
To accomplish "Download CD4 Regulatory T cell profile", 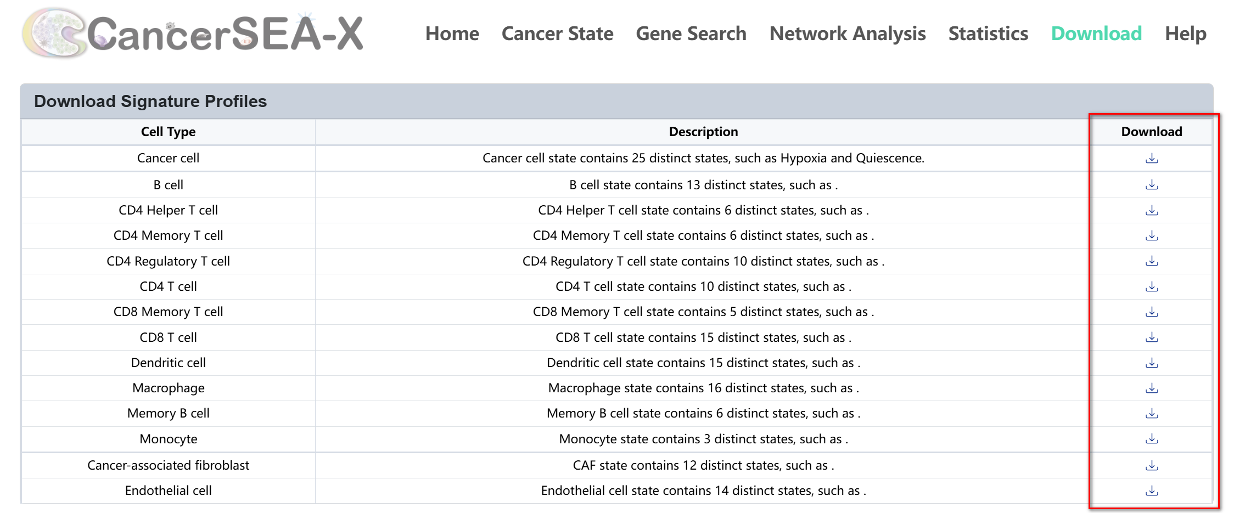I will coord(1152,261).
